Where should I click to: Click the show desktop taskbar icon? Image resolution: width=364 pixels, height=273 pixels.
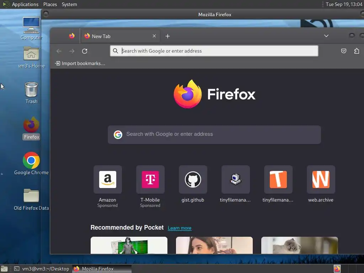click(4, 269)
